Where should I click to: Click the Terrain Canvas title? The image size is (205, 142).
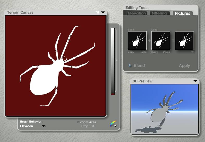[x=20, y=13]
